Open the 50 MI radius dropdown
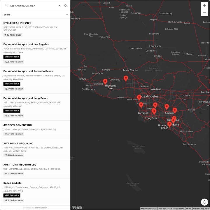Image resolution: width=210 pixels, height=210 pixels. [x=35, y=15]
